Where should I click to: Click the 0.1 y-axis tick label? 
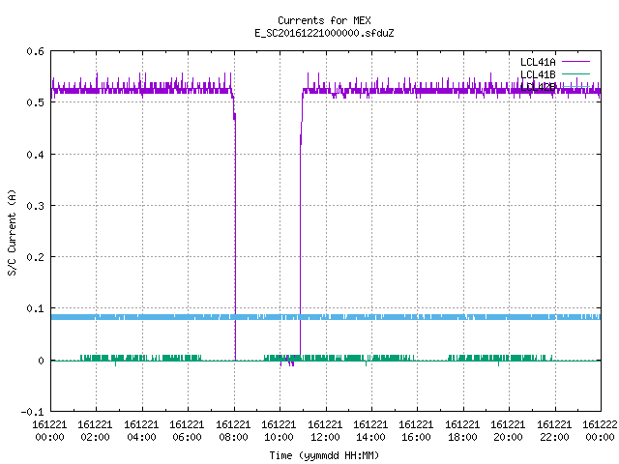[36, 308]
